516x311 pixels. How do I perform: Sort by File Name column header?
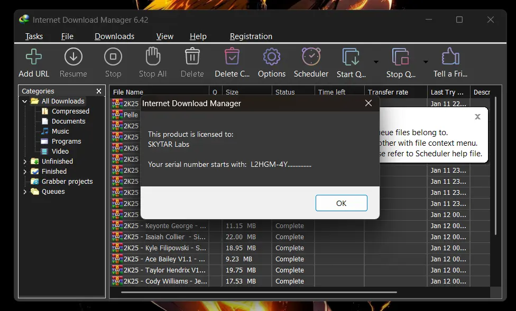[x=159, y=92]
